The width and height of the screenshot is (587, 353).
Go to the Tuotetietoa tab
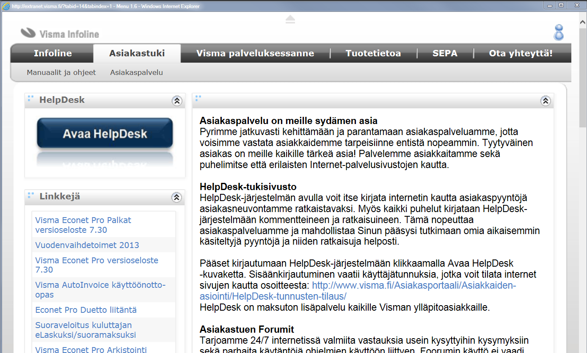[373, 53]
